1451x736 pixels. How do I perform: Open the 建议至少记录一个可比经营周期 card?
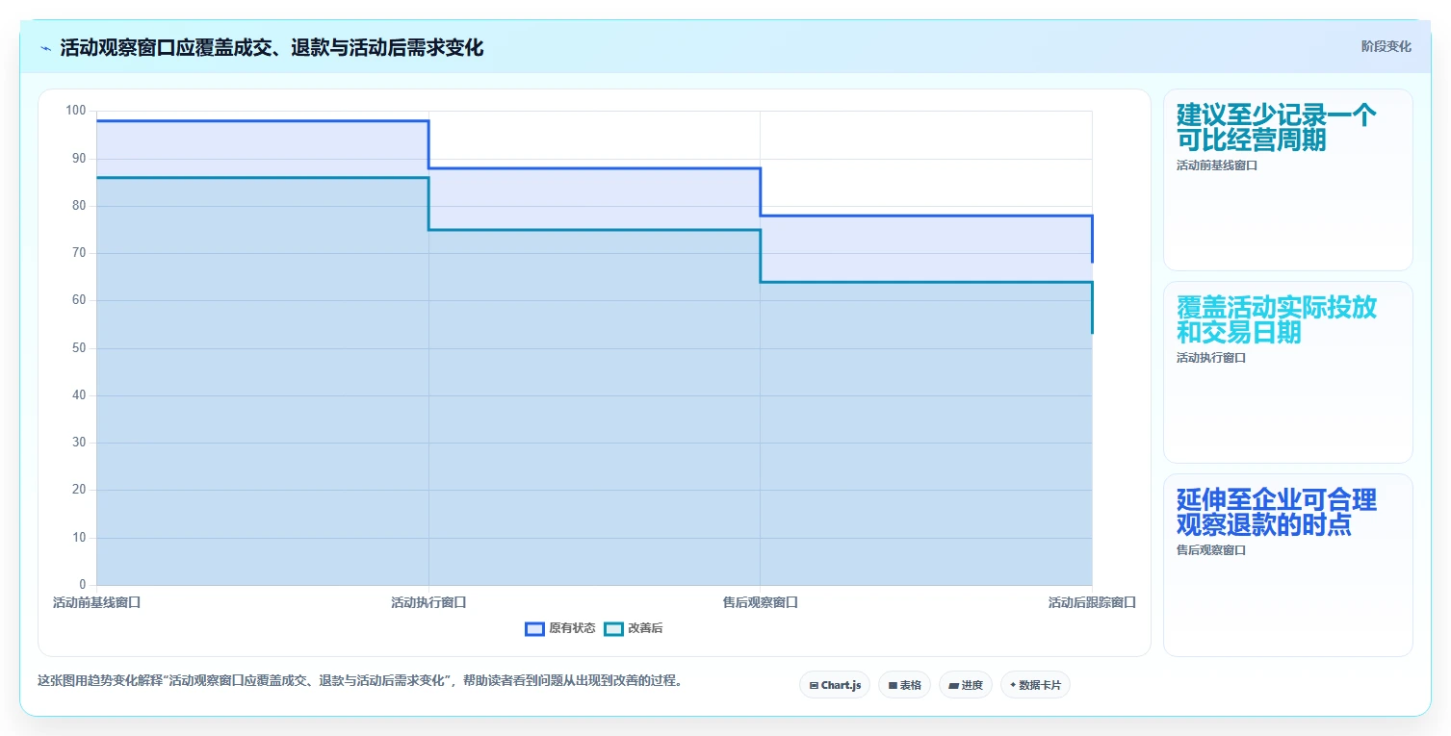point(1288,180)
